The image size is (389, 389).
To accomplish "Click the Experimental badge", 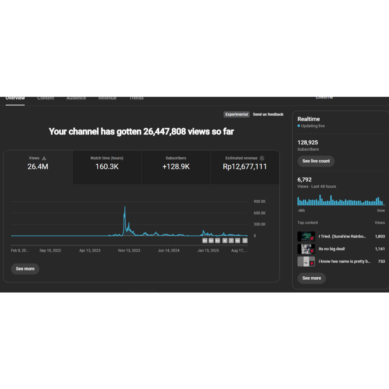I will pos(236,114).
